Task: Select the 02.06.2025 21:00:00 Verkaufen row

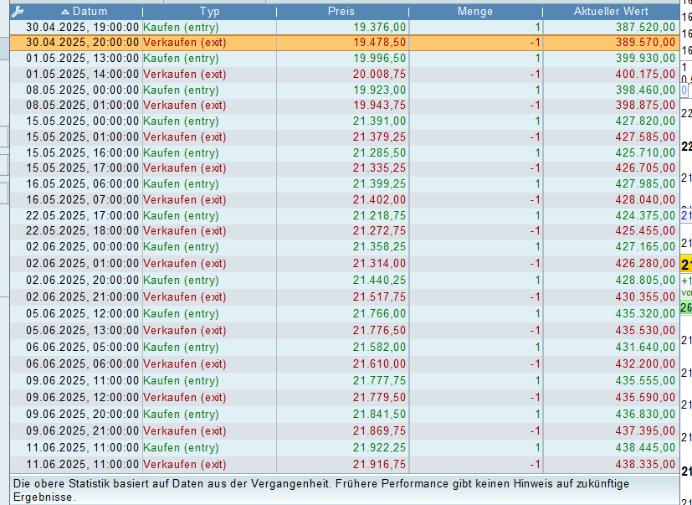Action: tap(345, 297)
